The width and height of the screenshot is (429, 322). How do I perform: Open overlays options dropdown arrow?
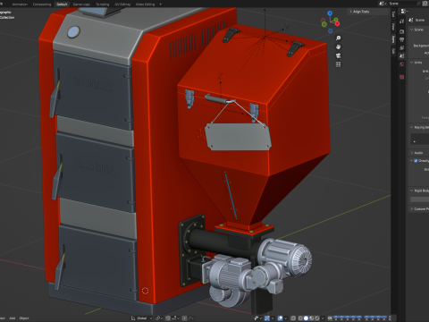click(x=286, y=318)
